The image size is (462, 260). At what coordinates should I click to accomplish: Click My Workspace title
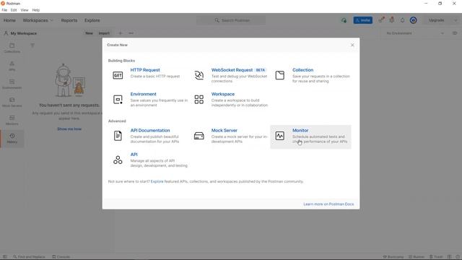point(24,33)
